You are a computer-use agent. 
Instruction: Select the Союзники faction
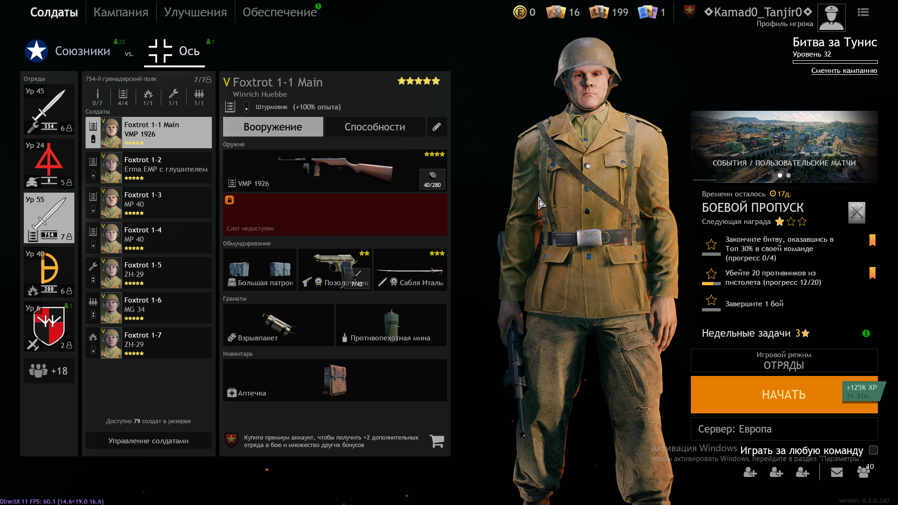coord(68,51)
